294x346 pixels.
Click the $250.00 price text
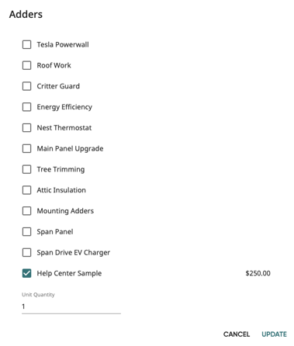click(258, 273)
